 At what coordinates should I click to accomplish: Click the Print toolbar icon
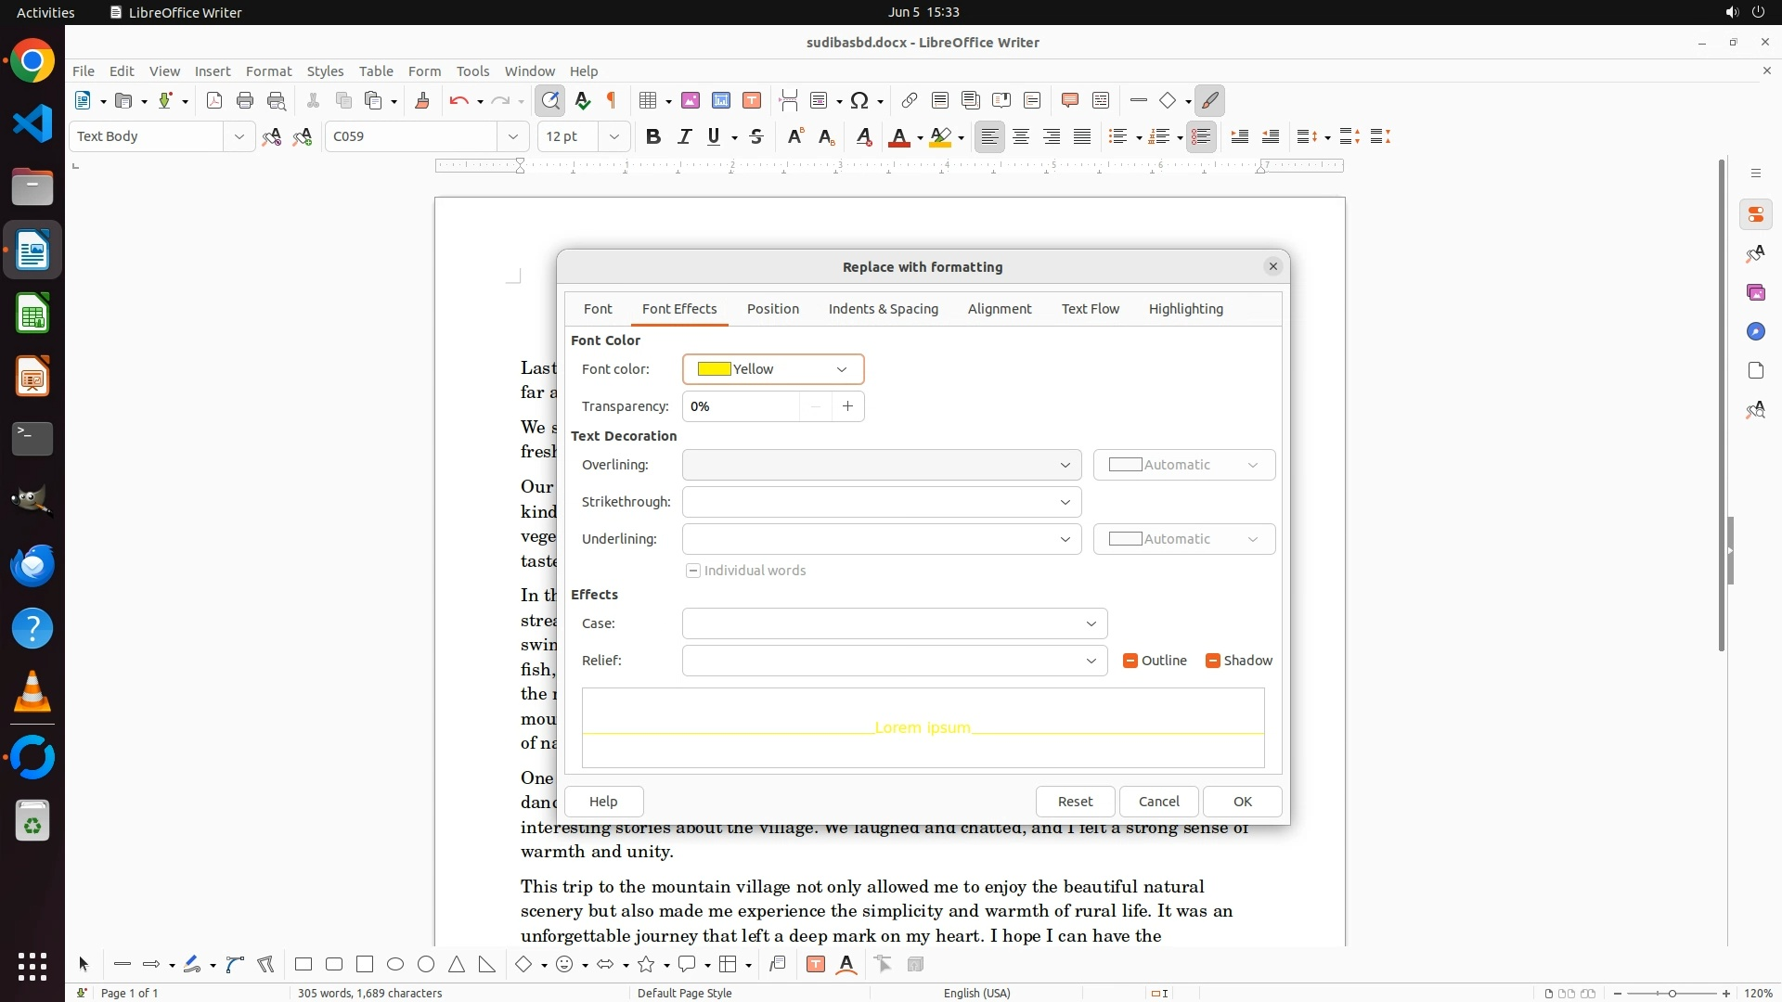coord(245,100)
